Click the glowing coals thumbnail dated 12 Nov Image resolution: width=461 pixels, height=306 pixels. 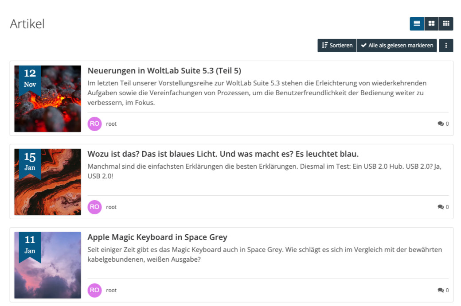pos(47,99)
